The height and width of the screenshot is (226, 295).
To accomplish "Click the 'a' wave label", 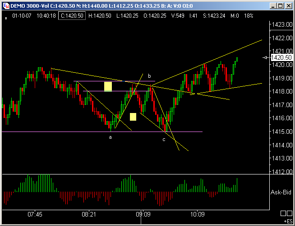I will point(110,137).
